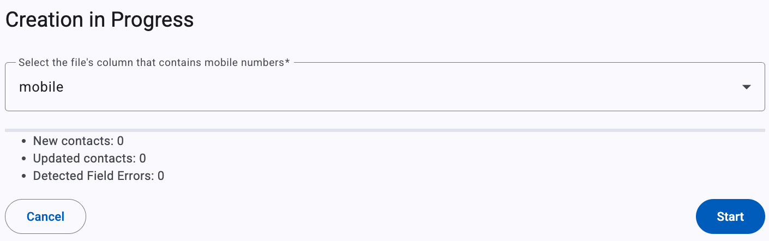This screenshot has width=769, height=241.
Task: Click the bullet before 'Updated contacts'
Action: 23,159
